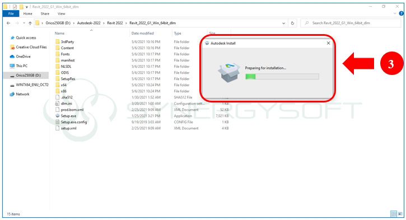
Task: Click the Autodesk Install title bar icon
Action: click(207, 43)
